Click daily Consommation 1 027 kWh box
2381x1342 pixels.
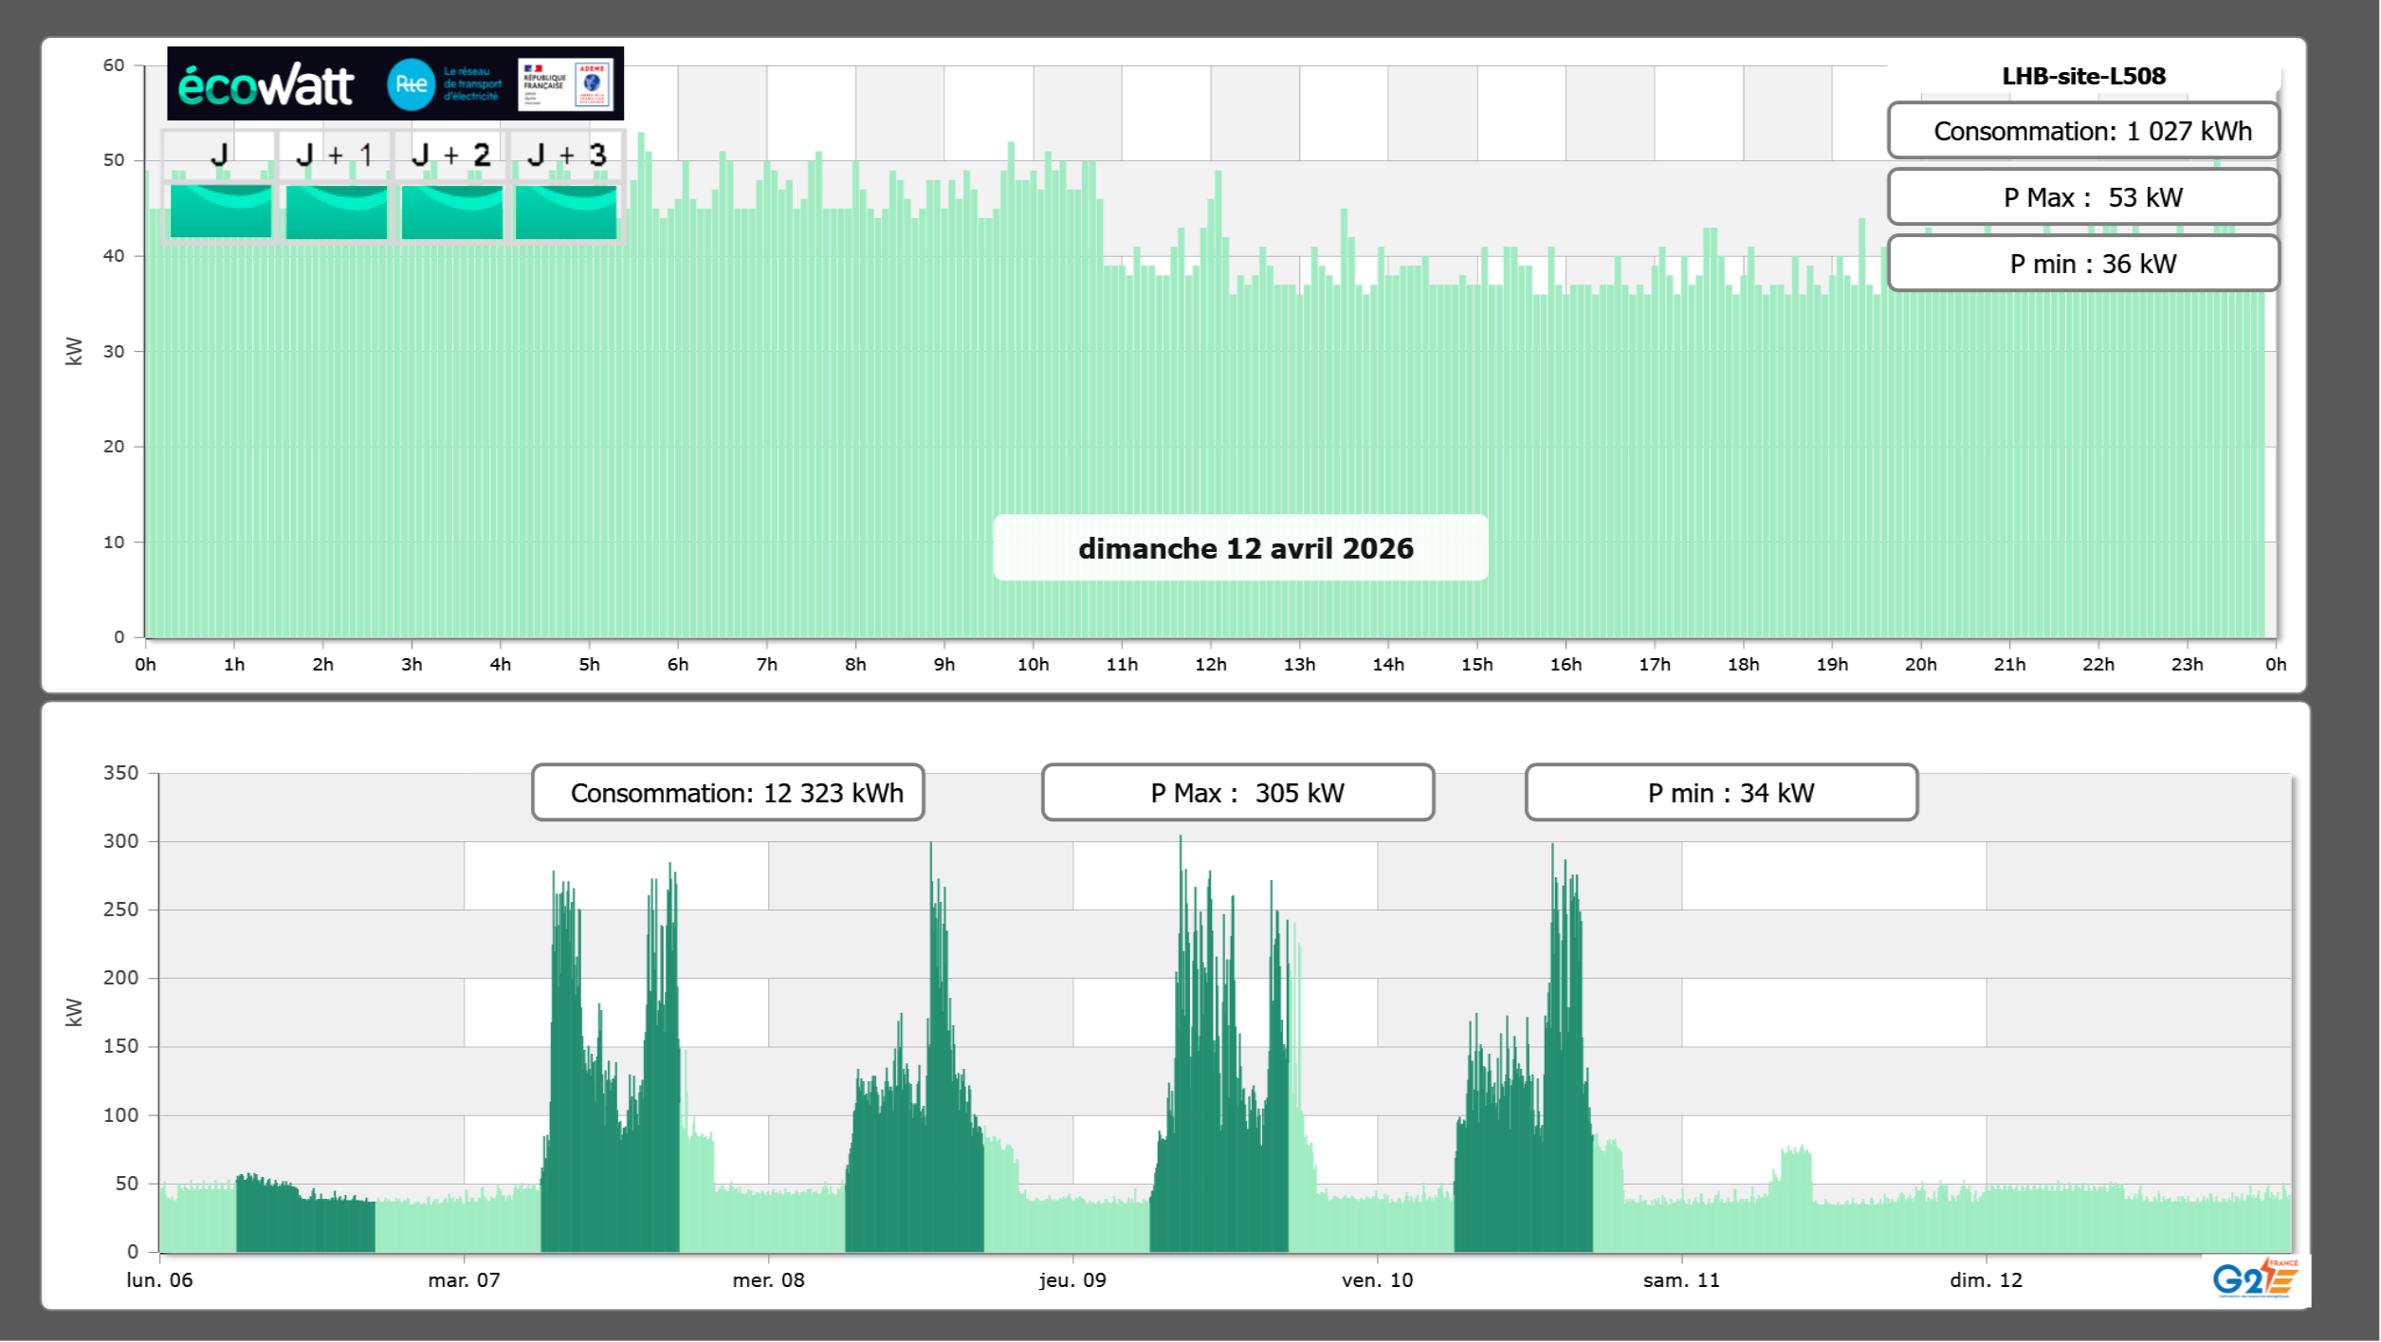point(2083,131)
